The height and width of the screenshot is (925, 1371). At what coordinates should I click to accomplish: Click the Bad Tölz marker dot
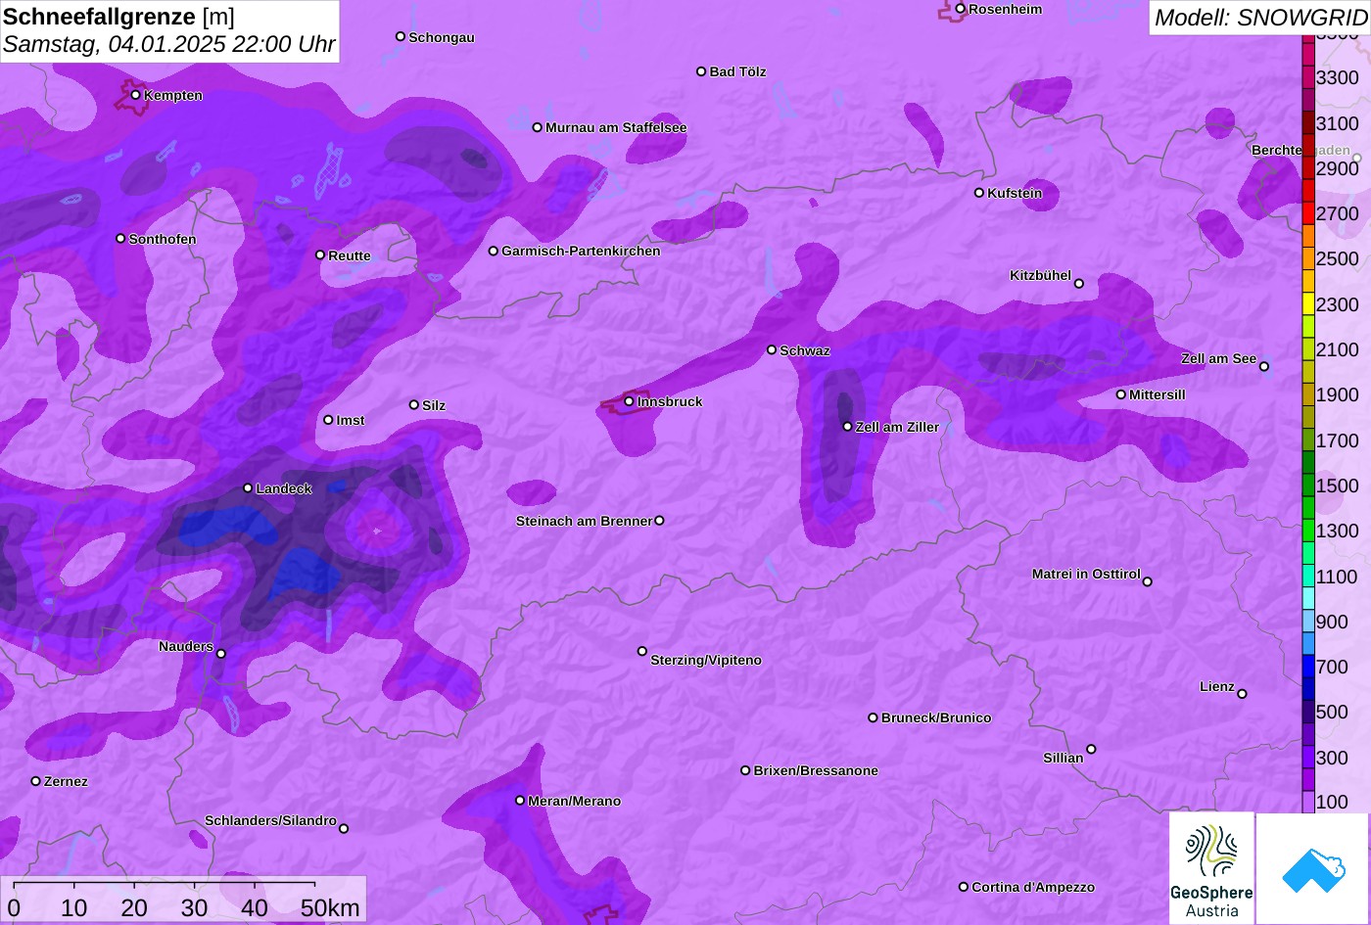pos(701,71)
